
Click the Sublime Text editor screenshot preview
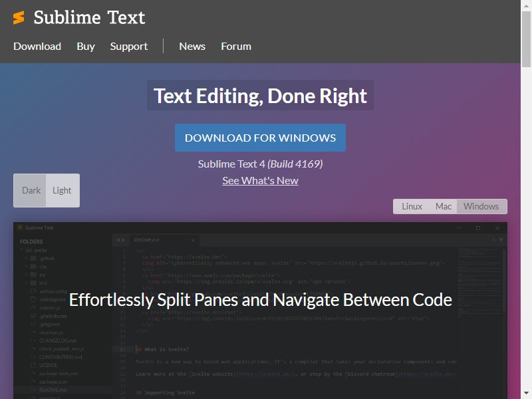click(x=260, y=311)
